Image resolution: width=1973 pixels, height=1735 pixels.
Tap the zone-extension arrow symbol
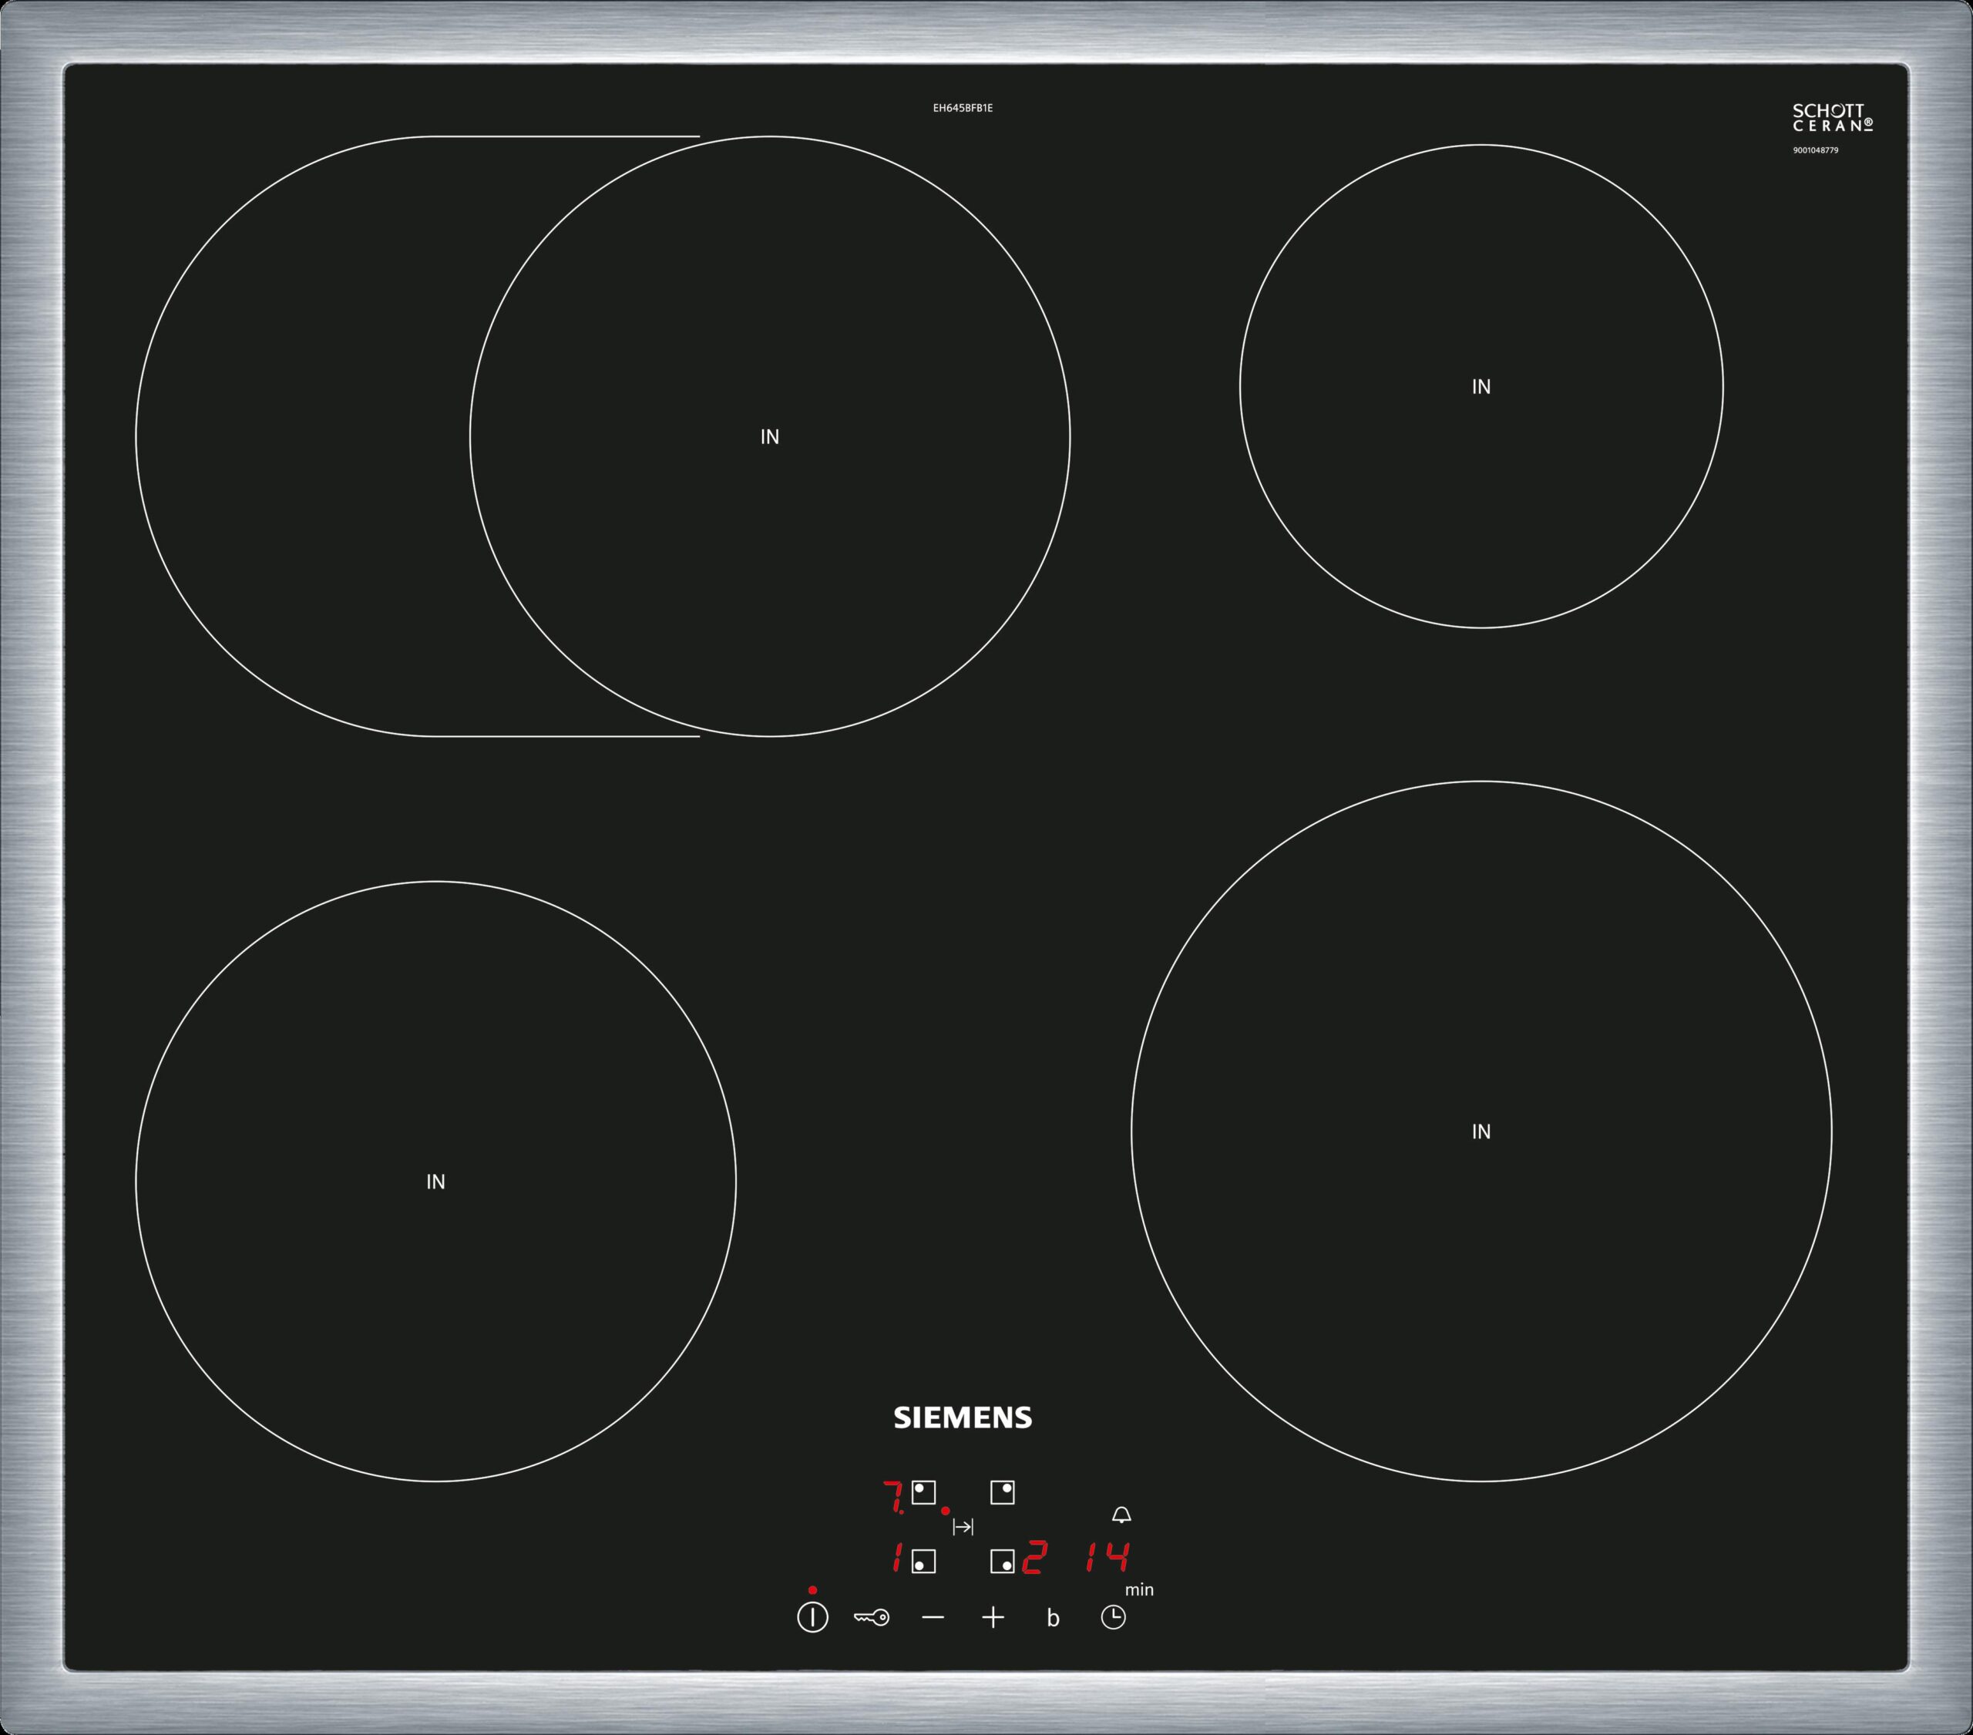(963, 1526)
